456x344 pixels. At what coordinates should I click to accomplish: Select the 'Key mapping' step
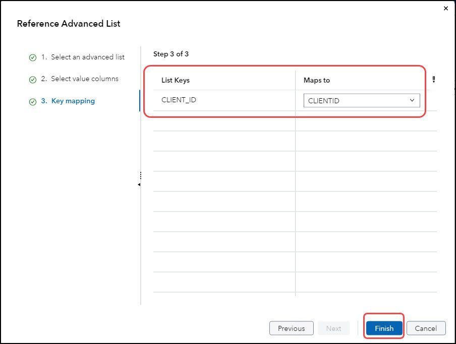[73, 101]
